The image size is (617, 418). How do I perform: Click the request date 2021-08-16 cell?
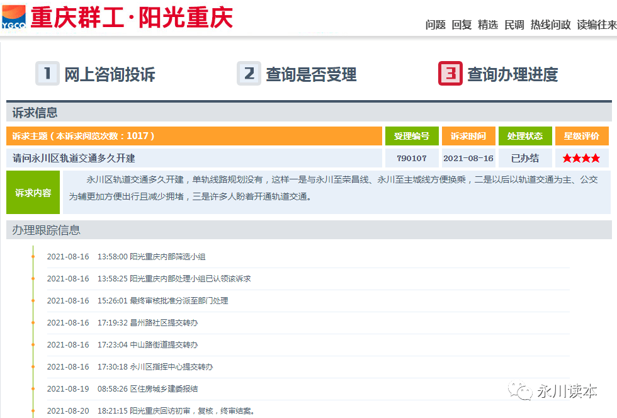(x=468, y=158)
